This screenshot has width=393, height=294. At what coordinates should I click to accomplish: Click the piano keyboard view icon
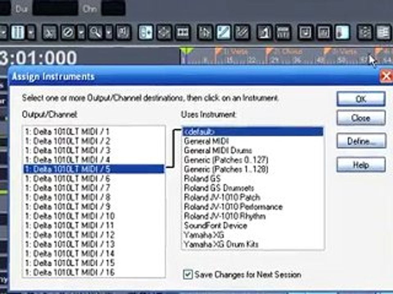pos(283,32)
